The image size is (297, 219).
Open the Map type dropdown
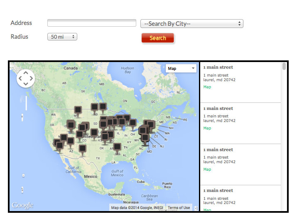[x=181, y=68]
